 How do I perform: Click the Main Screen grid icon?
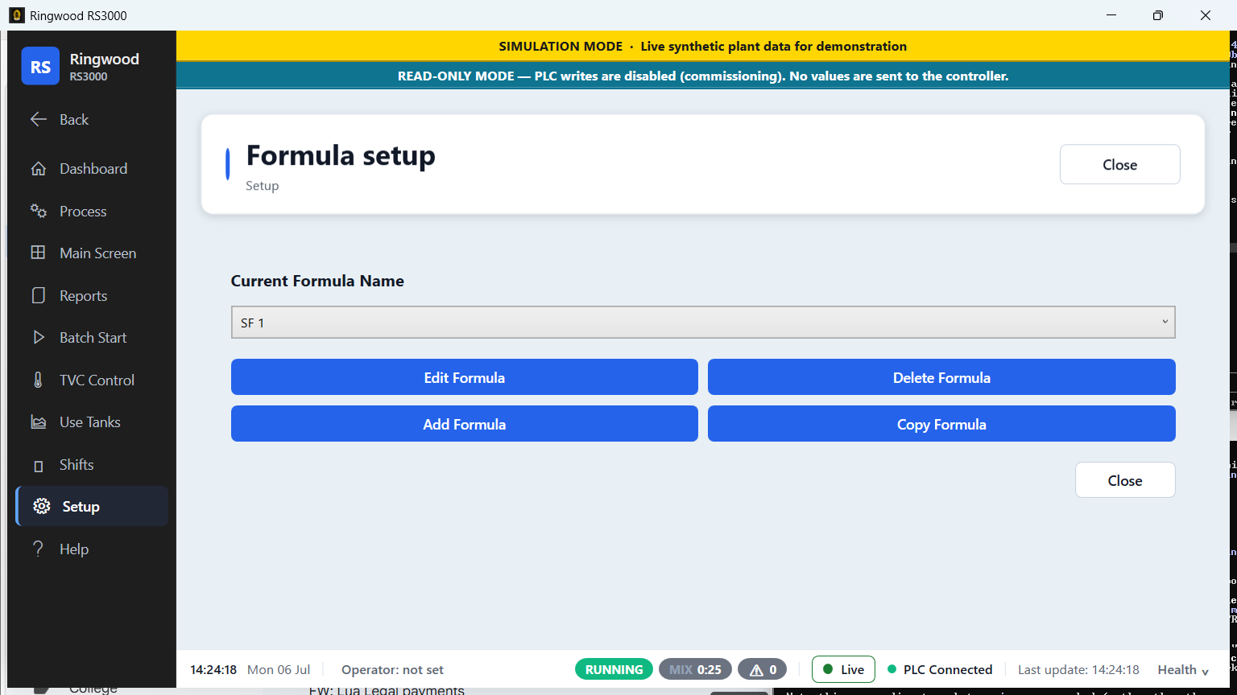pos(38,253)
